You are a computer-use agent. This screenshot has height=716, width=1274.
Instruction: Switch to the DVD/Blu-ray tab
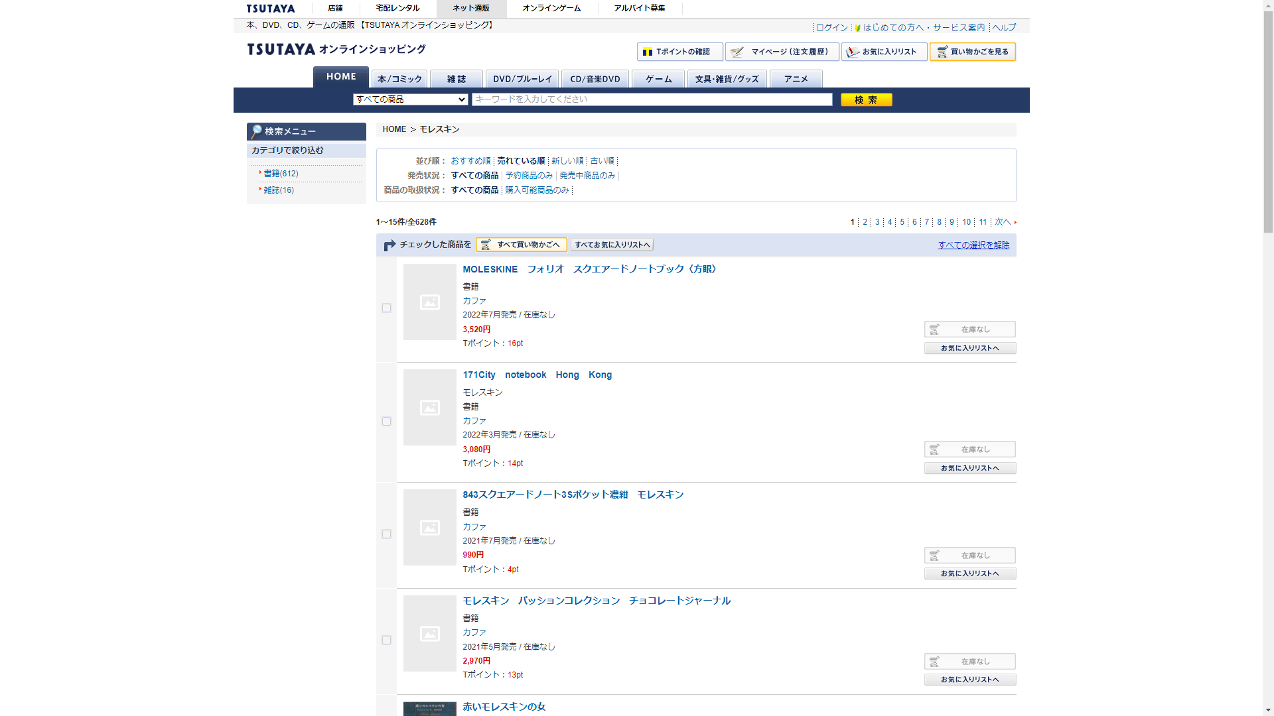[x=522, y=79]
